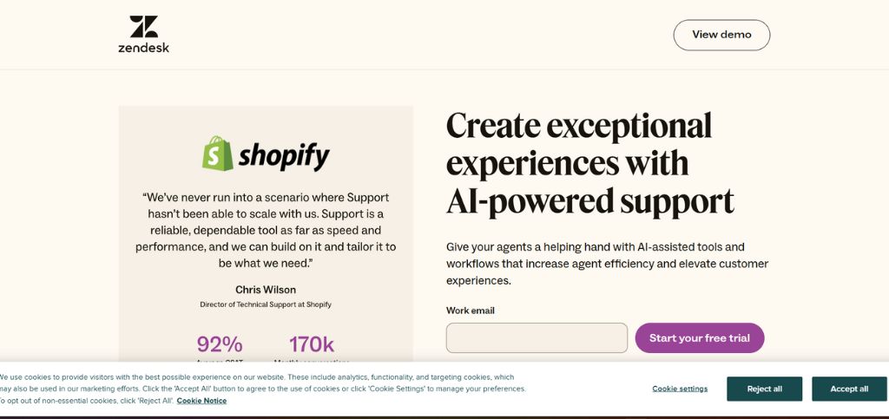889x419 pixels.
Task: Click the Work email label
Action: 470,311
